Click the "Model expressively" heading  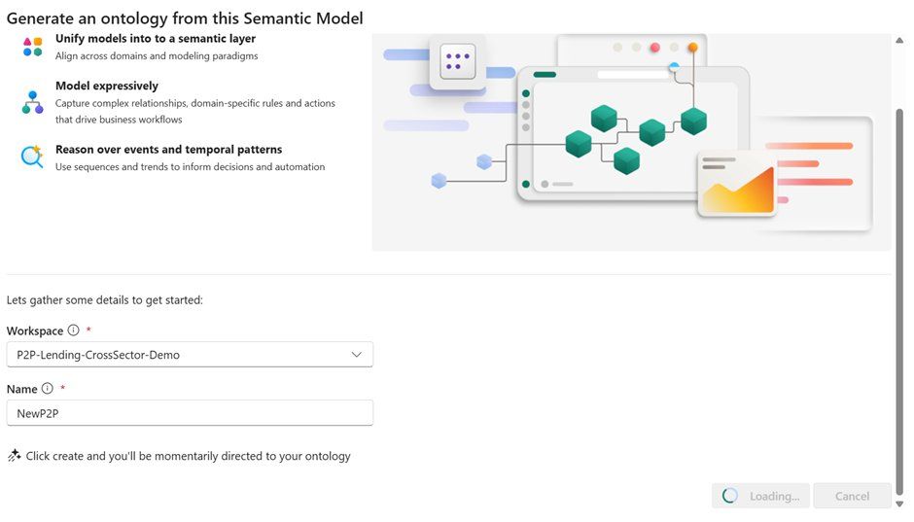click(107, 86)
